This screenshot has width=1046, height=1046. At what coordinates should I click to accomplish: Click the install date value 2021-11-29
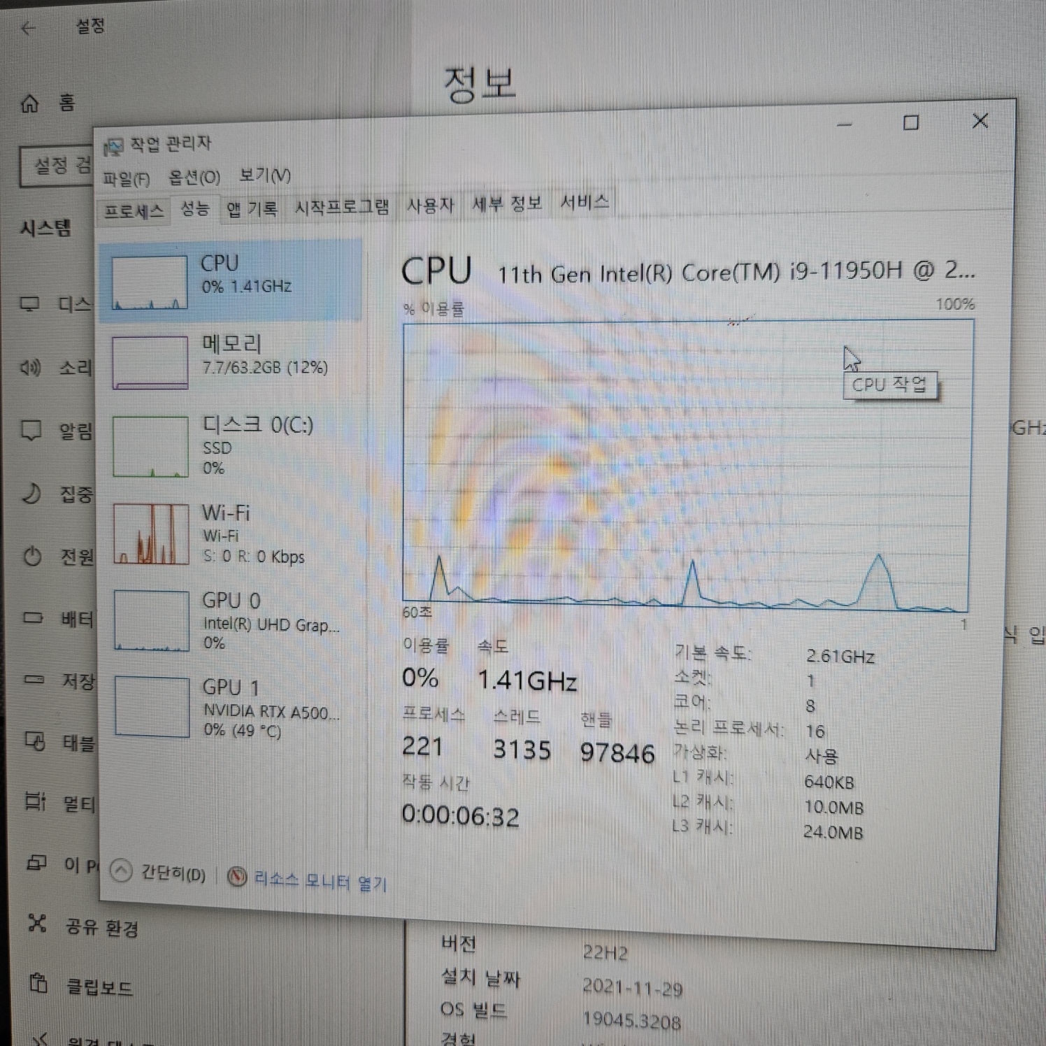pyautogui.click(x=633, y=987)
